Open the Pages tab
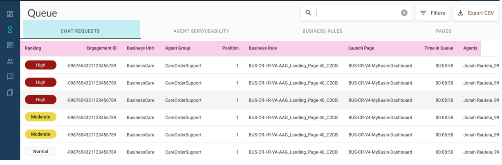 pos(443,31)
